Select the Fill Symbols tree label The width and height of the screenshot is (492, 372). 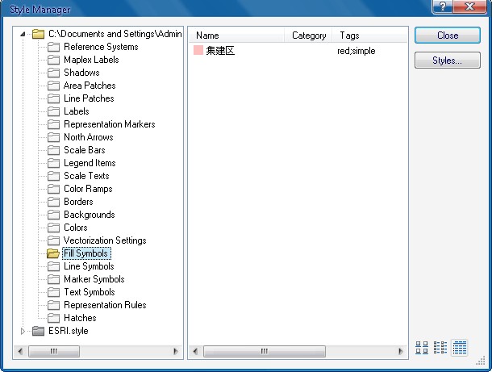pyautogui.click(x=86, y=253)
